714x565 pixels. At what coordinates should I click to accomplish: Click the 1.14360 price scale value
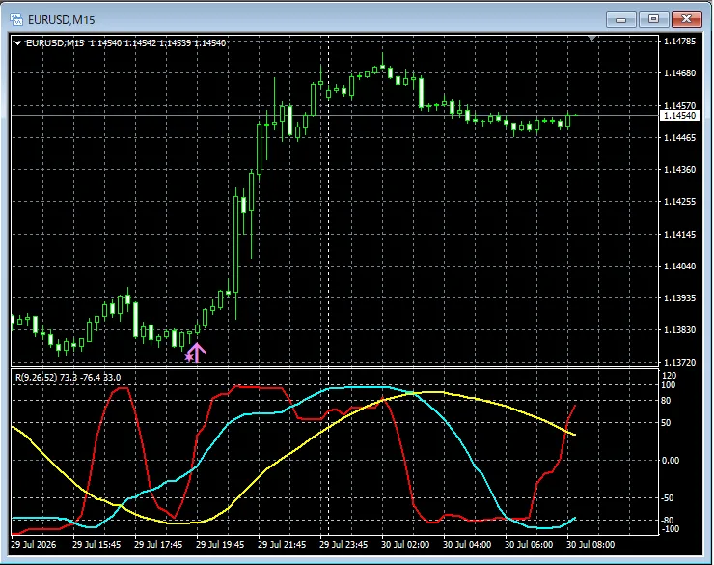[680, 170]
